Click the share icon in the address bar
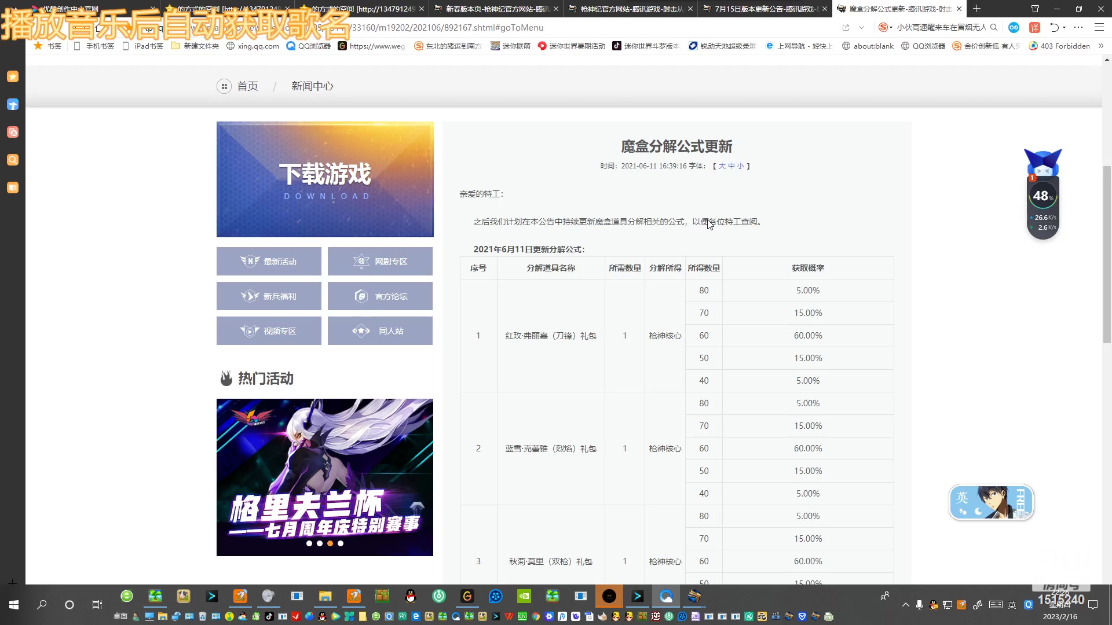The height and width of the screenshot is (625, 1112). 846,27
